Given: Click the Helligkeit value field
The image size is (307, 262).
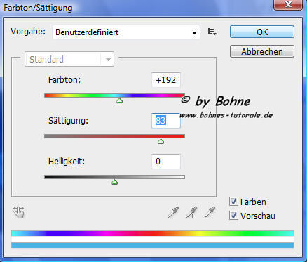Looking at the screenshot, I should [x=166, y=162].
